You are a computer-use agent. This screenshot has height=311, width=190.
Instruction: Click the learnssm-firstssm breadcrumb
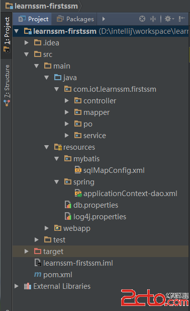(x=42, y=6)
